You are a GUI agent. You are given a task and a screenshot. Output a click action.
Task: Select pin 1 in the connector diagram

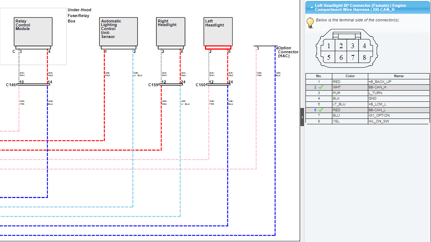coord(329,46)
